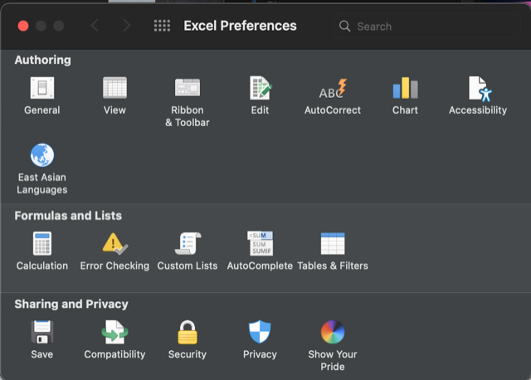The image size is (531, 380).
Task: Click into the Search preferences field
Action: tap(426, 26)
